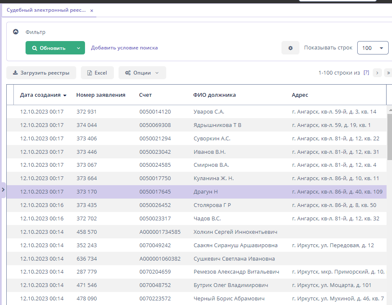Open dropdown arrow next to Обновить
Viewport: 392px width, 305px height.
[78, 48]
